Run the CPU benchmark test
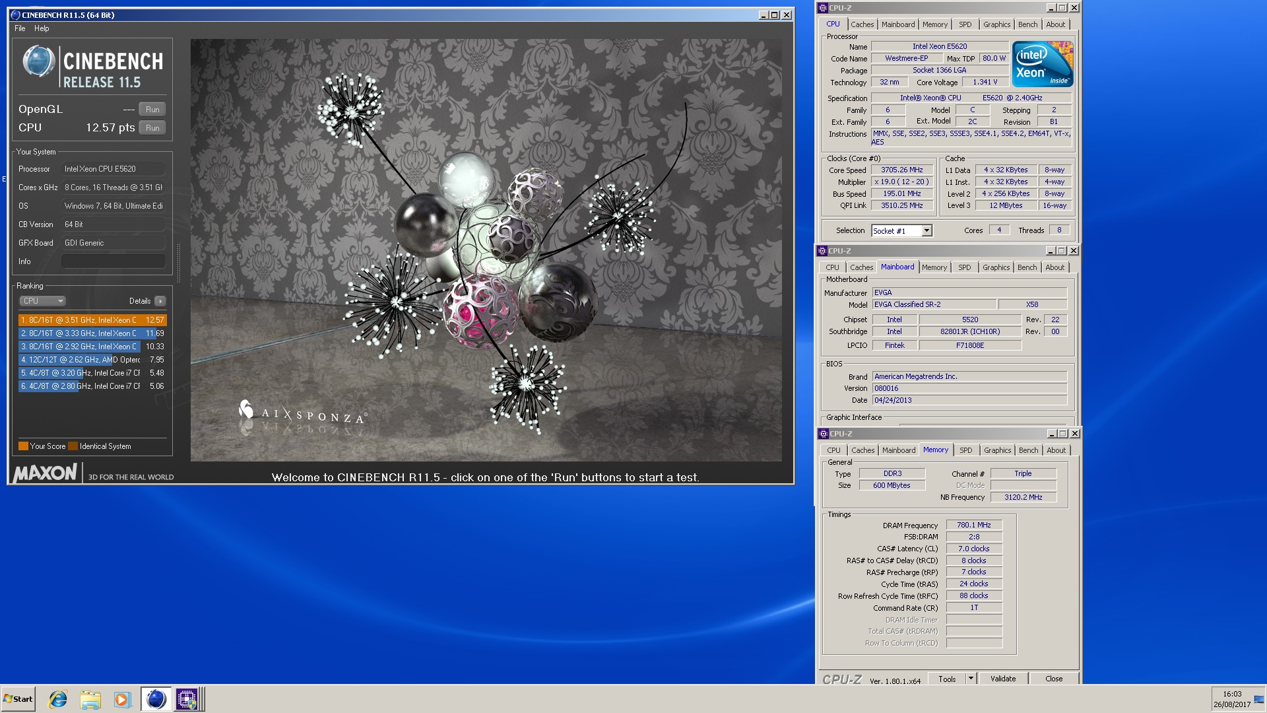 (152, 128)
